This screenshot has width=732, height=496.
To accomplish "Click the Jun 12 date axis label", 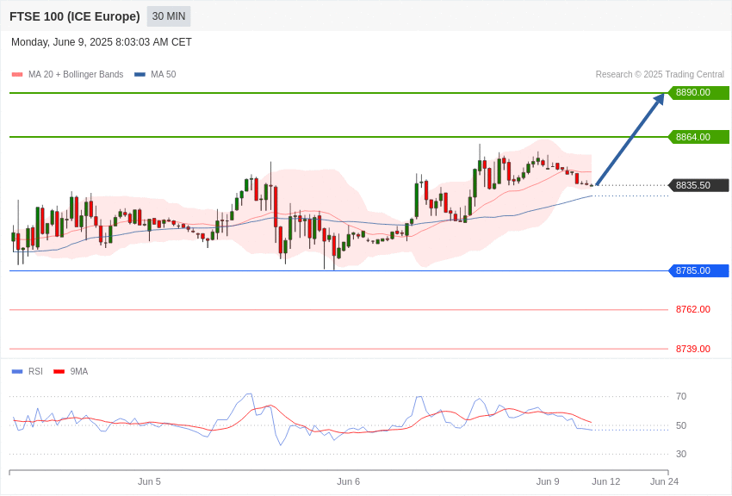I will [606, 481].
